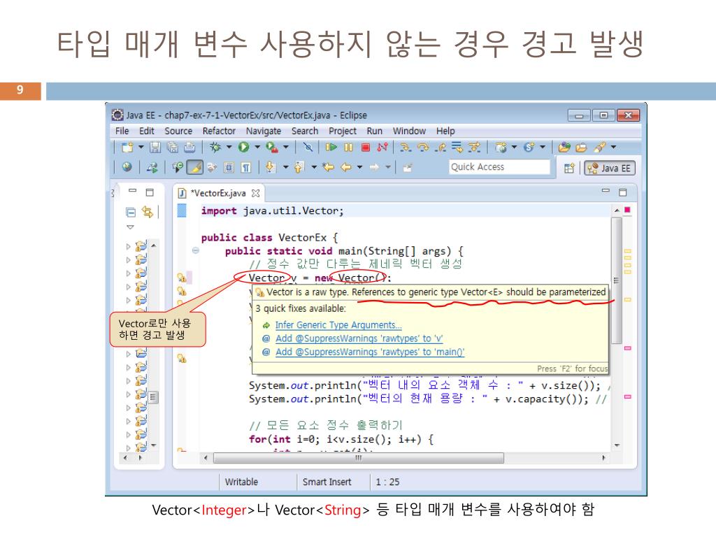Open the Previous Annotation dropdown arrow
This screenshot has height=537, width=716.
[x=314, y=167]
